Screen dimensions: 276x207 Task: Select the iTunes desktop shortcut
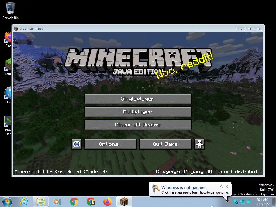(x=8, y=95)
